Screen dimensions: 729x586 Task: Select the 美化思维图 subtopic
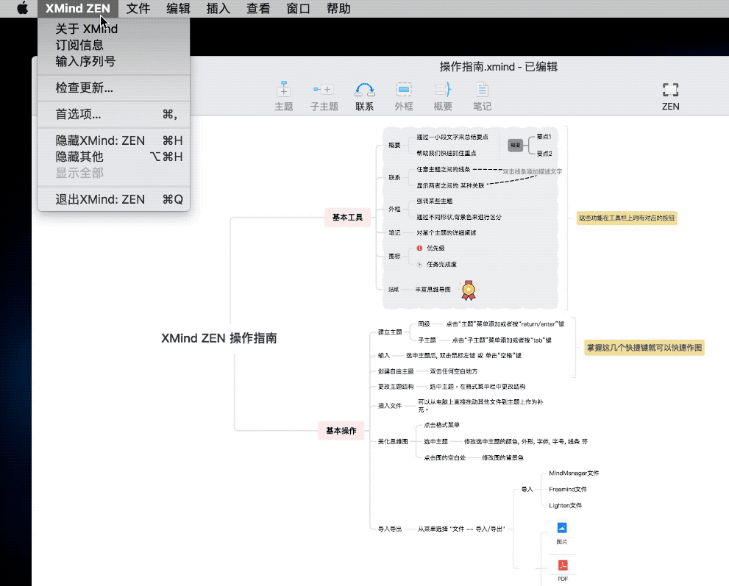pos(393,441)
